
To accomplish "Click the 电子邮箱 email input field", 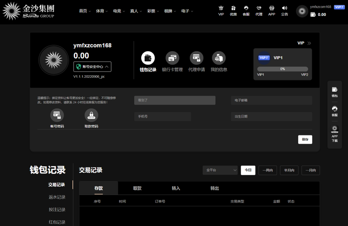I will click(271, 100).
